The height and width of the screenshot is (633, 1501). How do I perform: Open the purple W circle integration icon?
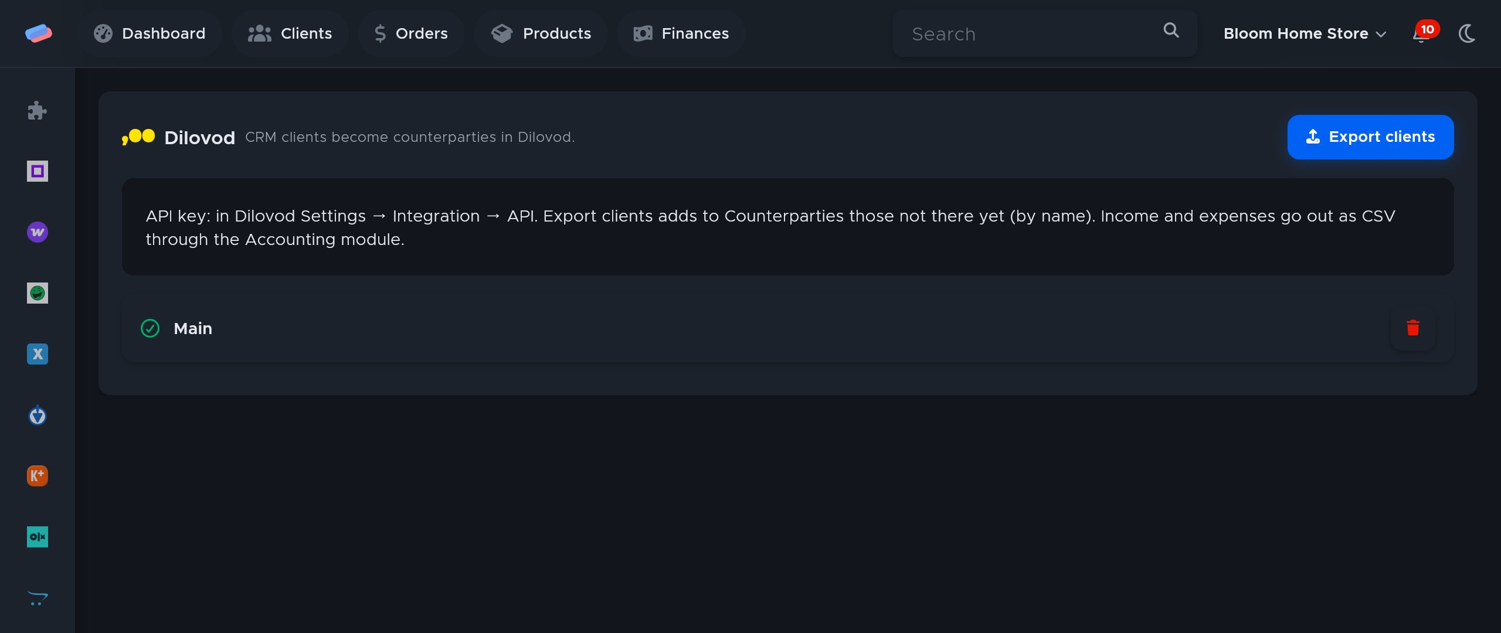pyautogui.click(x=38, y=232)
